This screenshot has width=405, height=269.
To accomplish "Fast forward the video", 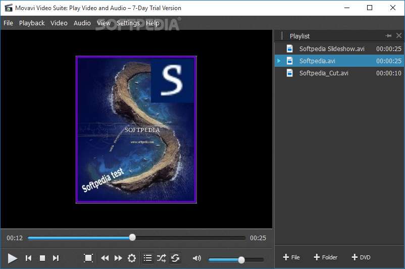I will [x=118, y=258].
